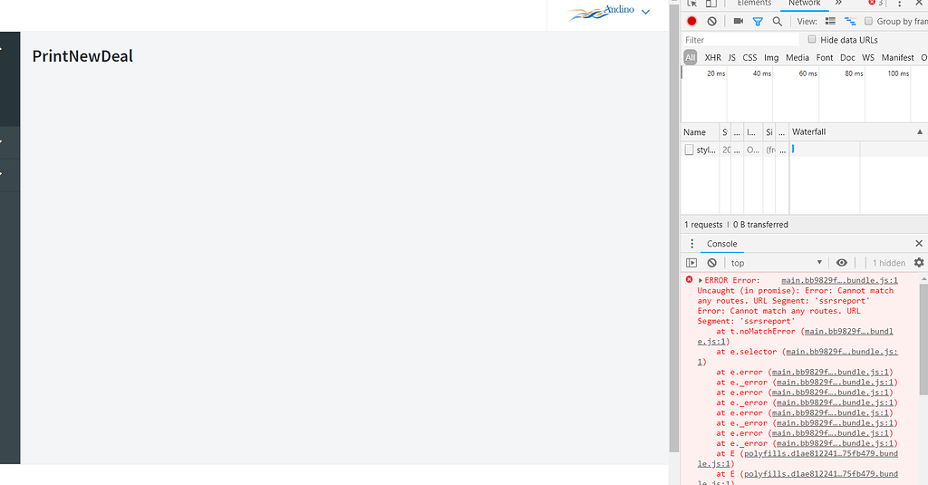Filter requests by Media
Viewport: 928px width, 485px height.
[x=797, y=57]
